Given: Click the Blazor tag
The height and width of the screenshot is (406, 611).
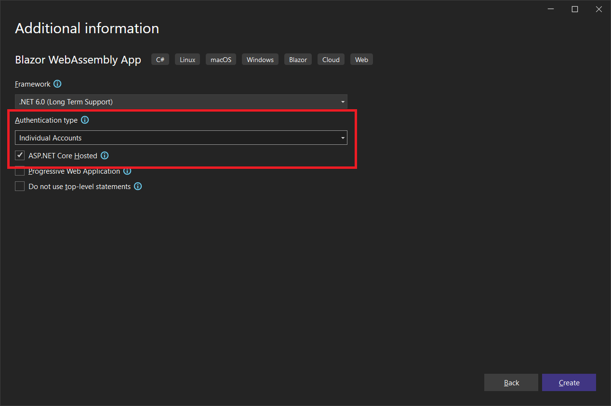Looking at the screenshot, I should 298,60.
